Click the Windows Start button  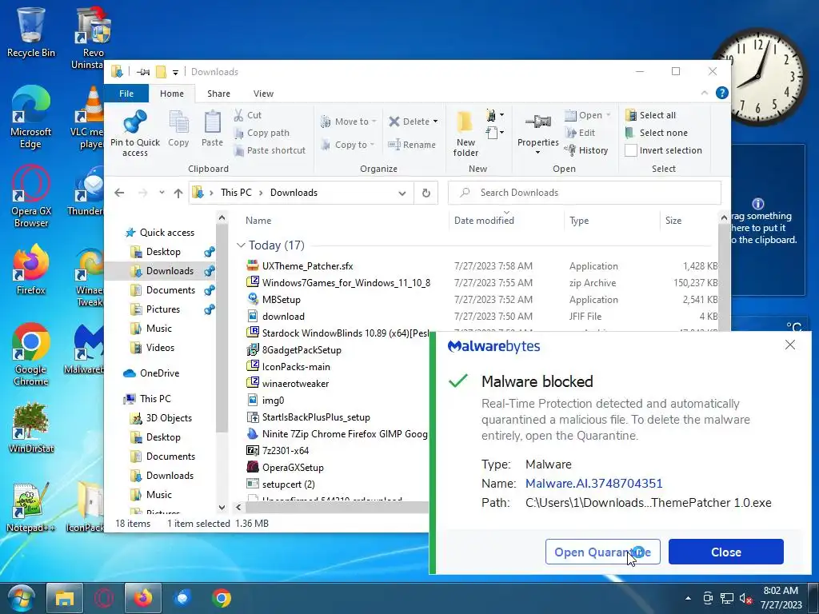pos(21,598)
